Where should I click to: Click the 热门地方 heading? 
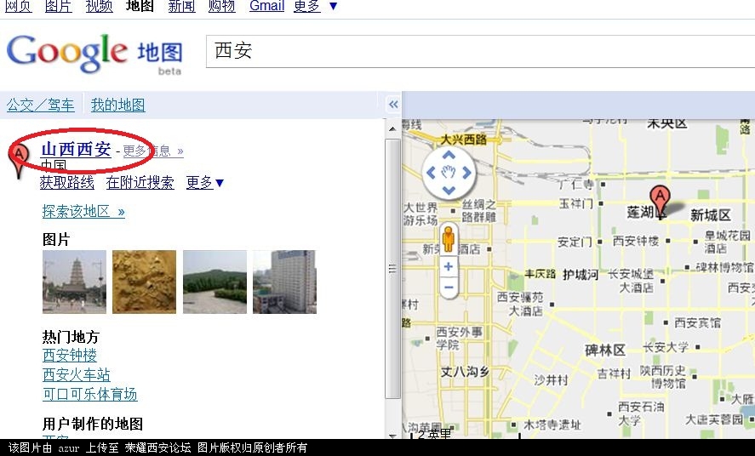[71, 337]
